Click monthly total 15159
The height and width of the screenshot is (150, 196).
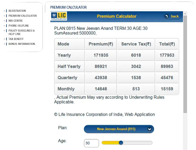pyautogui.click(x=167, y=89)
